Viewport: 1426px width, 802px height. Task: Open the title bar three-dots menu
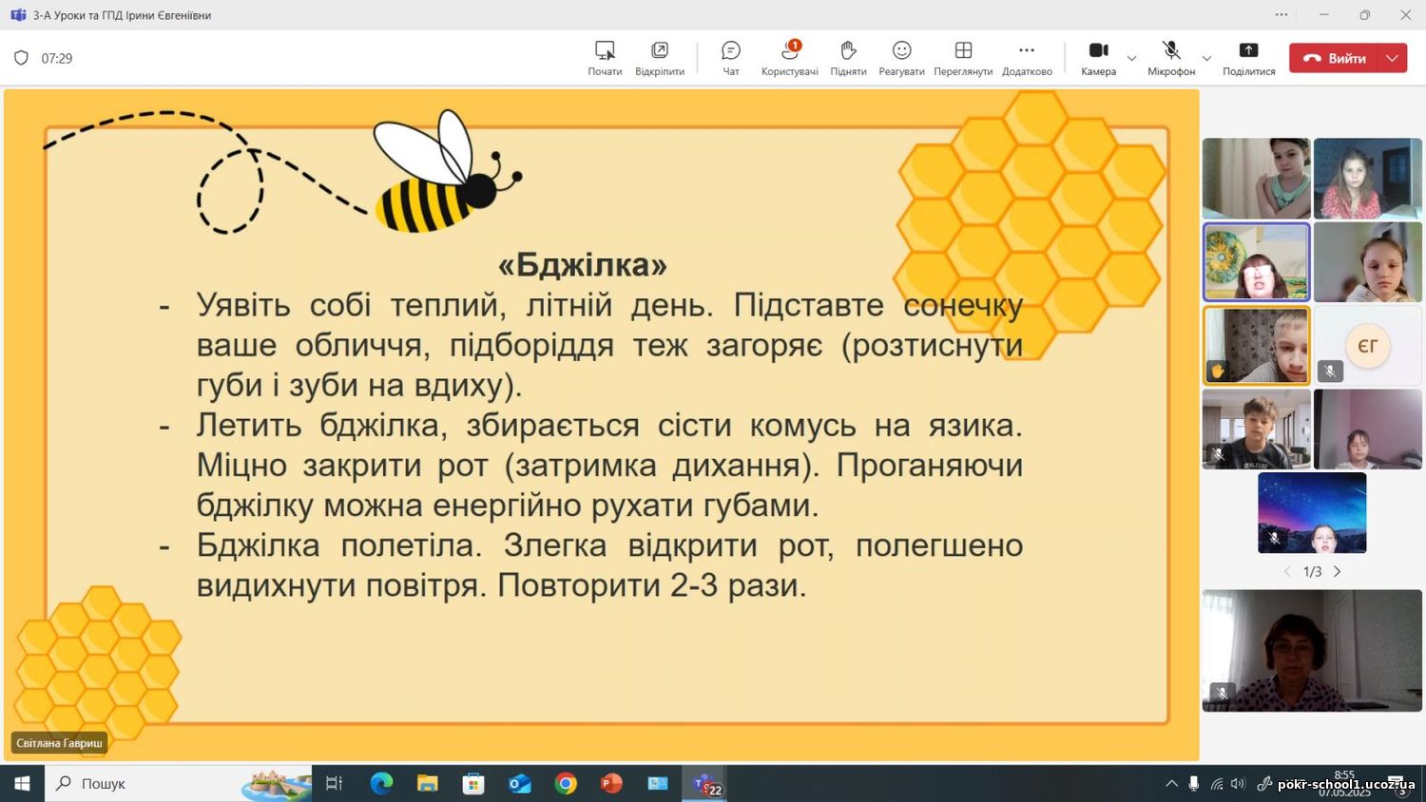1281,15
